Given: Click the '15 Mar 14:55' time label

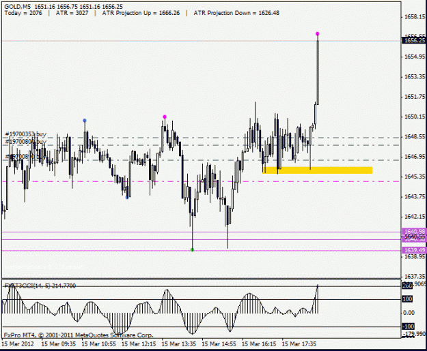Looking at the screenshot, I should click(219, 344).
